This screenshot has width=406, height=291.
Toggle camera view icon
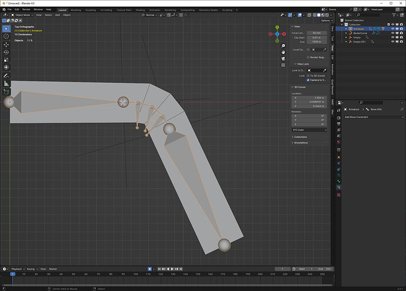(283, 59)
